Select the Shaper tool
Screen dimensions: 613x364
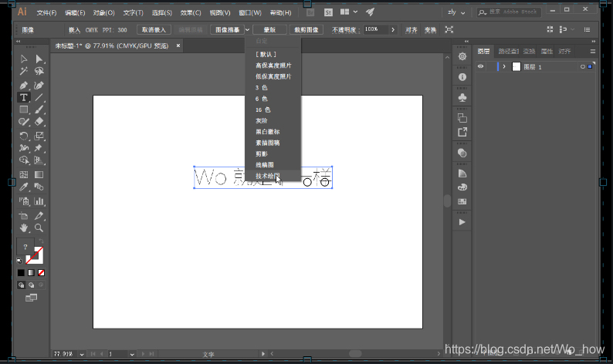point(24,122)
